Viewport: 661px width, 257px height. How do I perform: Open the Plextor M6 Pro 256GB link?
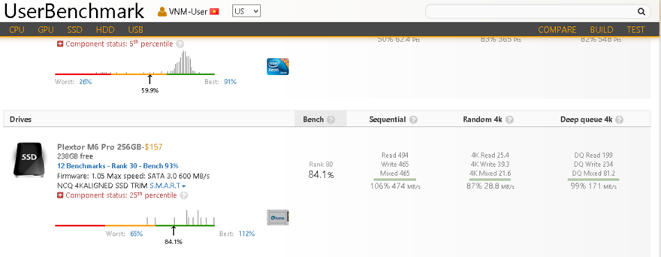[99, 147]
